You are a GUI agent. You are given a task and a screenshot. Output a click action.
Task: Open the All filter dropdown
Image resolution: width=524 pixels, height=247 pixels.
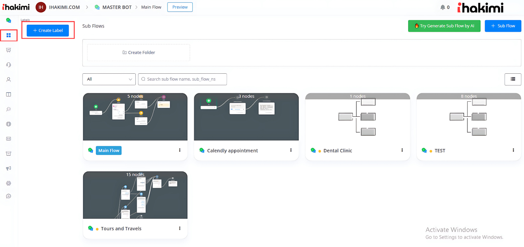[109, 79]
